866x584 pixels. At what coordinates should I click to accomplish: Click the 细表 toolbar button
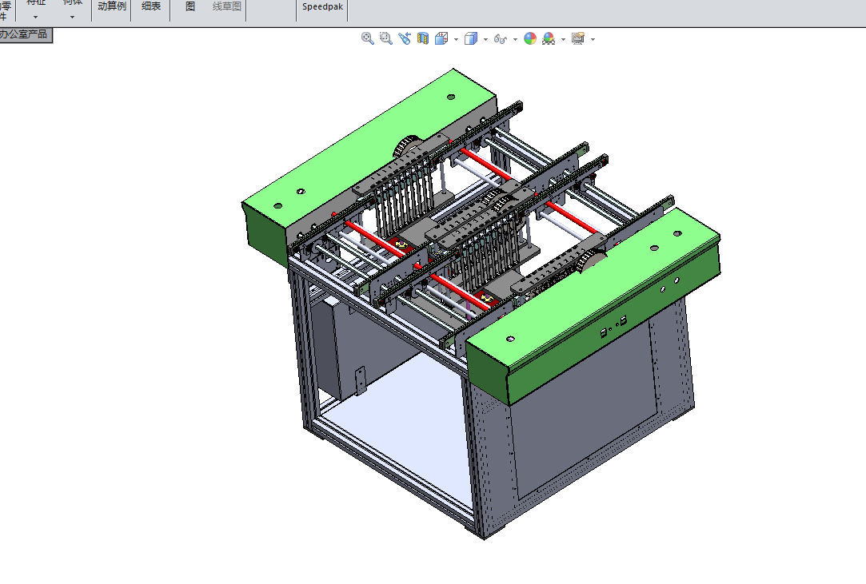click(x=151, y=7)
